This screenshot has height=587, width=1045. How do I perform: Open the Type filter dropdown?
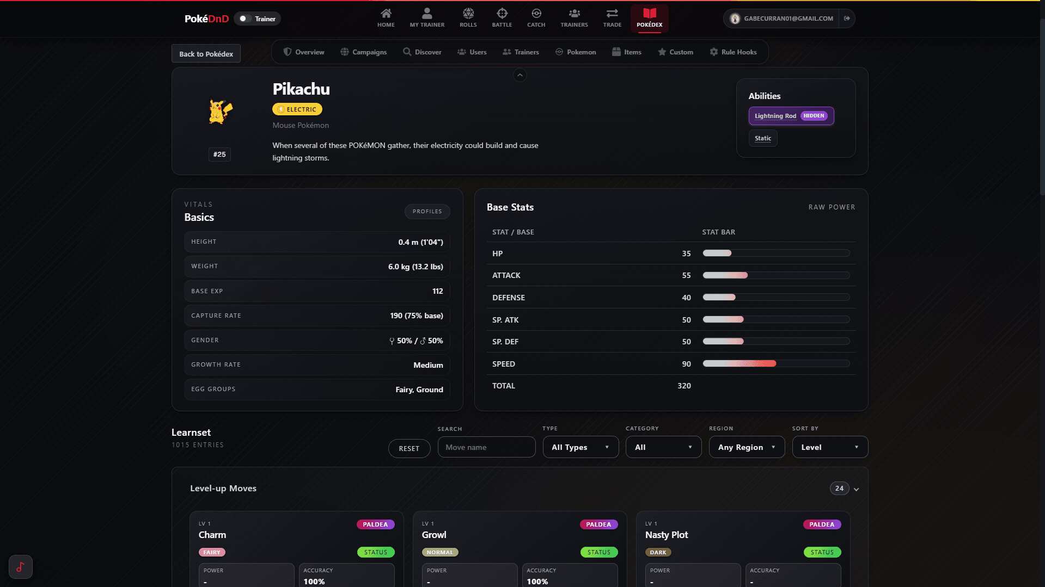pos(580,447)
